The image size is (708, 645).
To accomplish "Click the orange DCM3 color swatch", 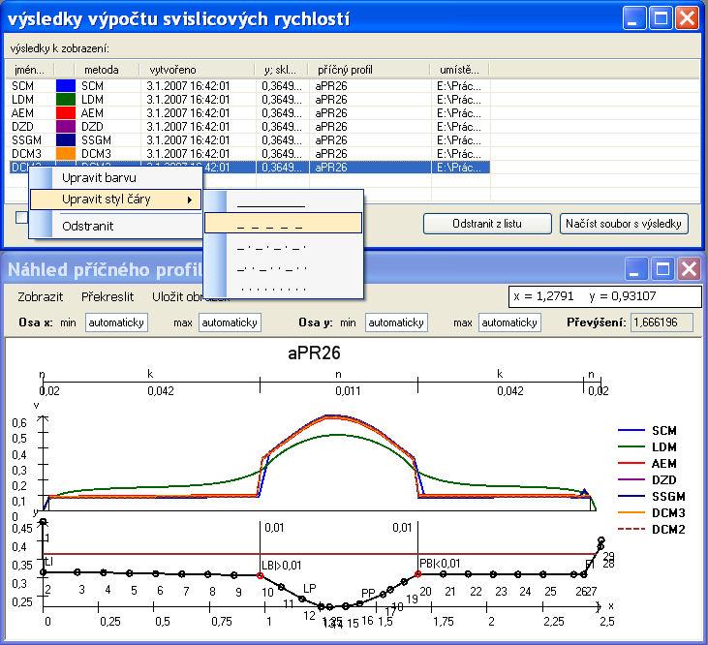I will click(66, 153).
